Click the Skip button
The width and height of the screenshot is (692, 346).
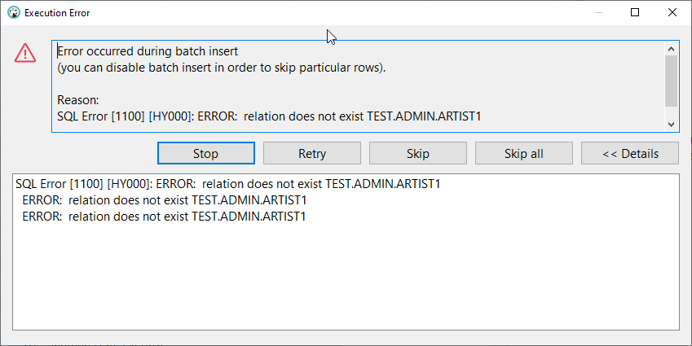[x=418, y=153]
